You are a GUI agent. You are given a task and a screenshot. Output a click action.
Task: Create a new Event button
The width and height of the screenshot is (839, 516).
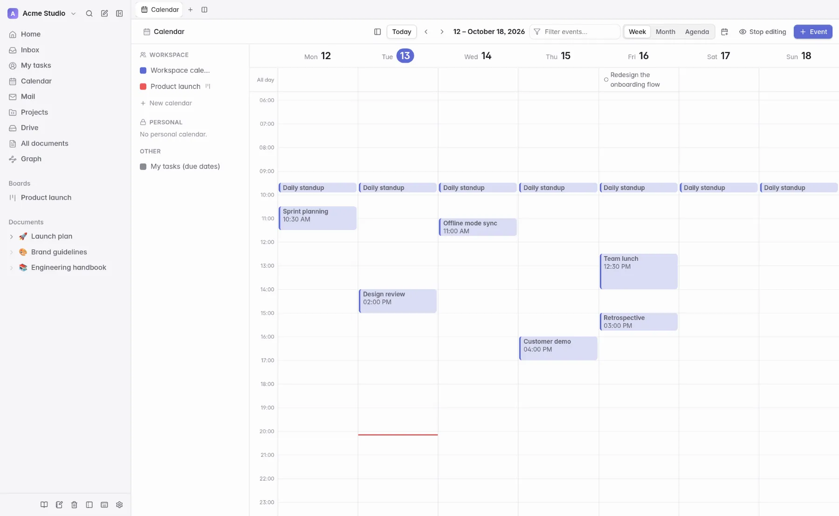click(813, 32)
